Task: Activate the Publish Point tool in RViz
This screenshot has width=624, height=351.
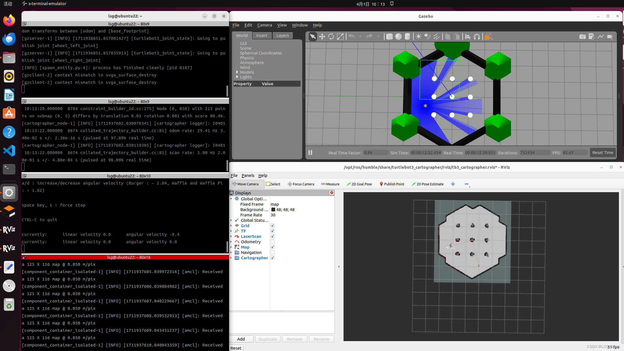Action: click(x=392, y=184)
